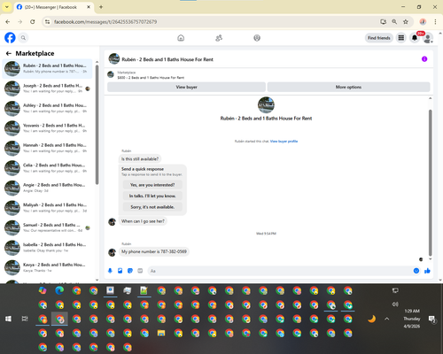Select the Messenger | Facebook tab
This screenshot has height=354, width=443.
(x=53, y=7)
